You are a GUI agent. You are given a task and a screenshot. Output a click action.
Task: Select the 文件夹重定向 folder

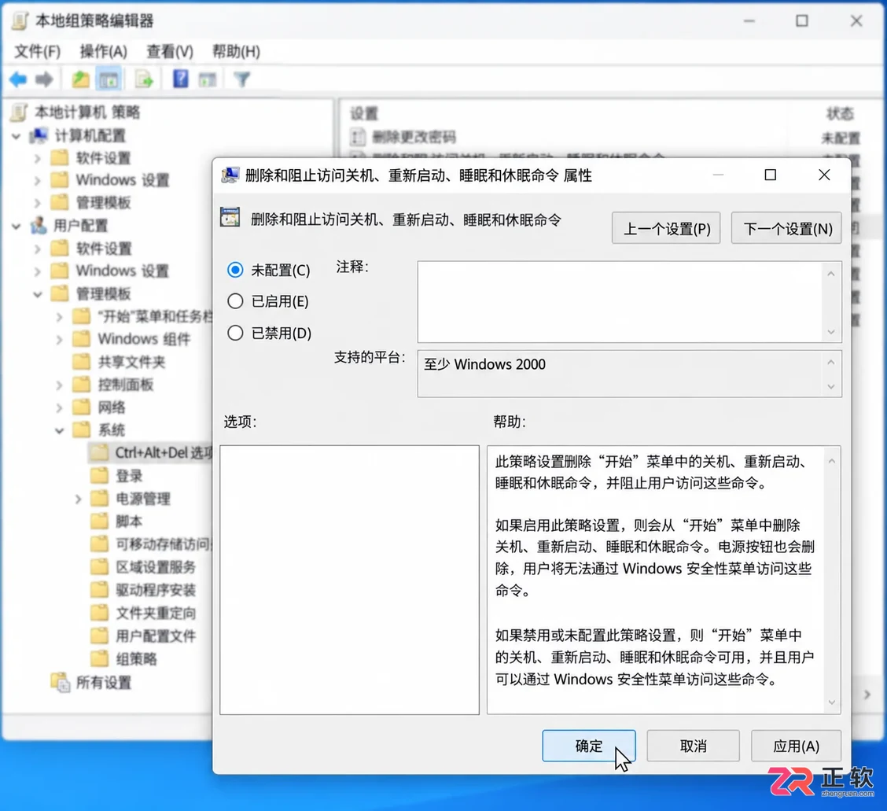(x=156, y=613)
